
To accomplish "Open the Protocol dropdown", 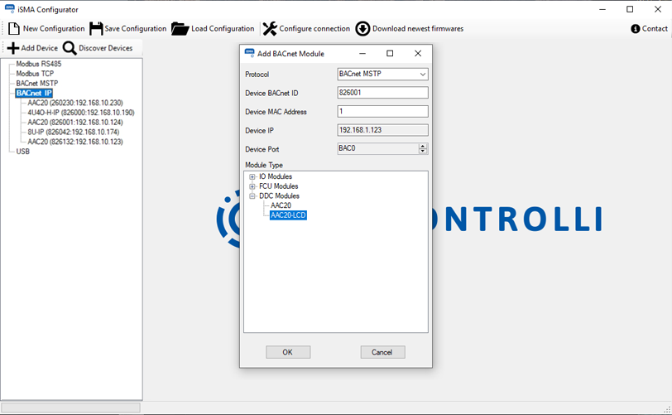I will [x=421, y=75].
